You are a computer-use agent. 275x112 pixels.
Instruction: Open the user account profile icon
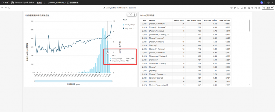tap(272, 3)
